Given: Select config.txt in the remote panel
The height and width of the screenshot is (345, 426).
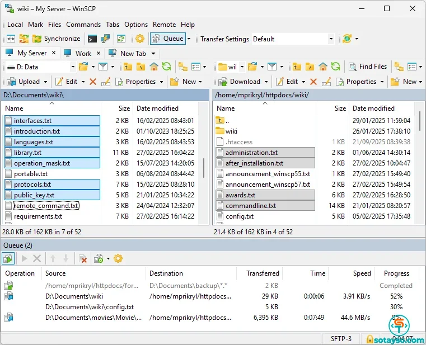Looking at the screenshot, I should tap(240, 216).
